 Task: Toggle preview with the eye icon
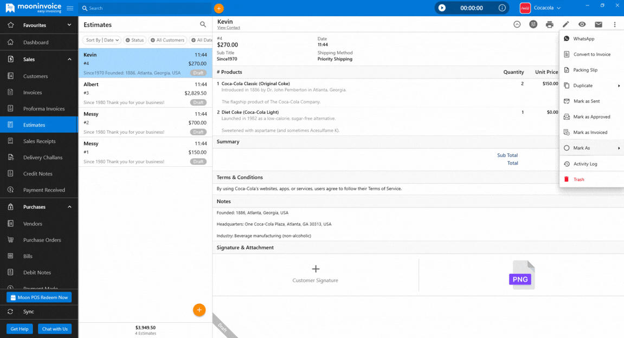pyautogui.click(x=582, y=24)
